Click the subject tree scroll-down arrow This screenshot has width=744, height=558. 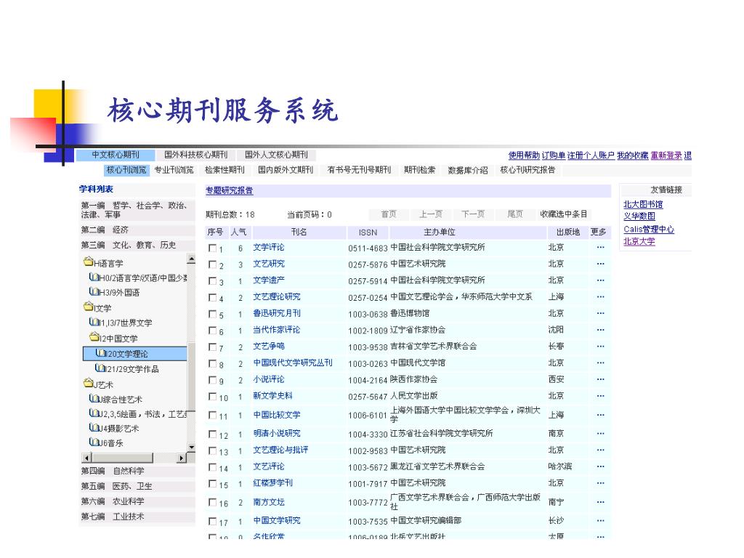pos(191,447)
